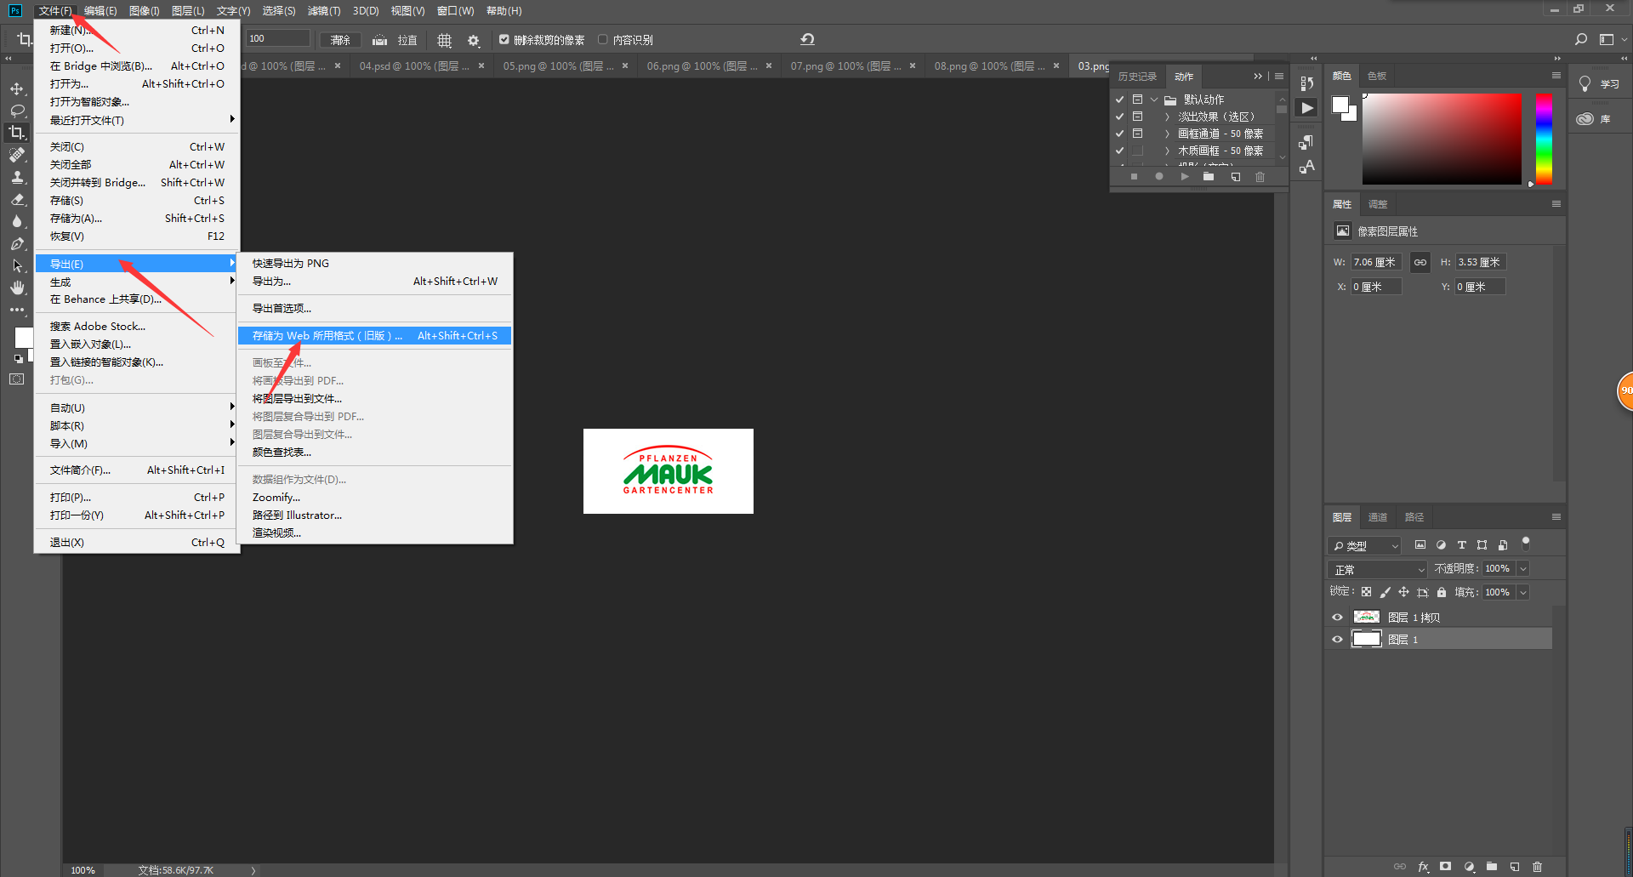
Task: Toggle layer filtering on/off switch
Action: coord(1526,543)
